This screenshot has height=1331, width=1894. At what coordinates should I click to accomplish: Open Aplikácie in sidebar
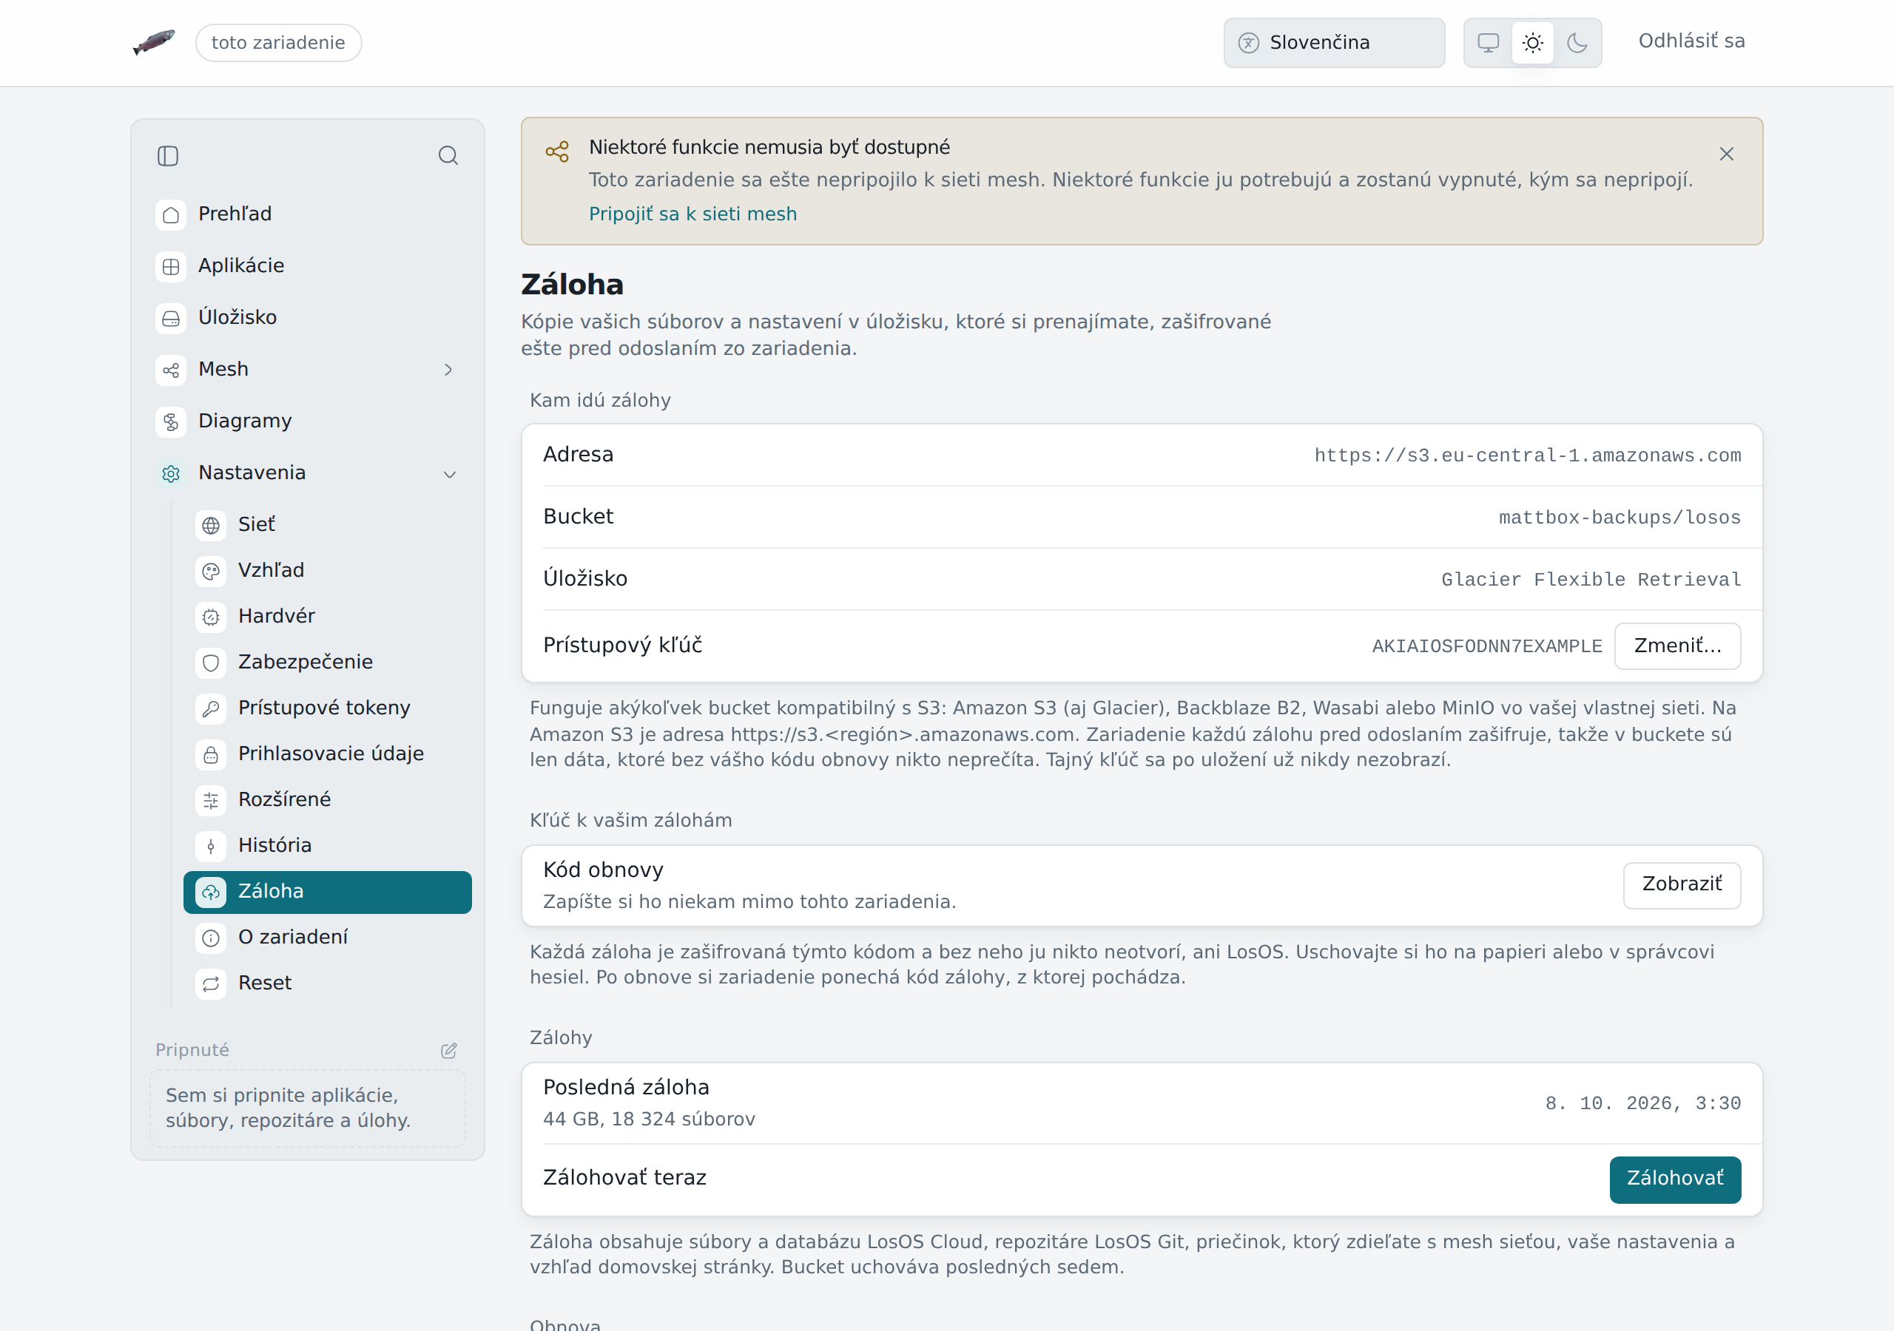pos(308,266)
